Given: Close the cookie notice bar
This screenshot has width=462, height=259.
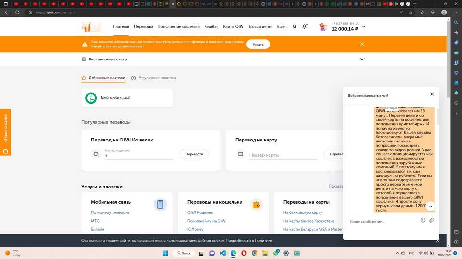Looking at the screenshot, I should point(438,241).
